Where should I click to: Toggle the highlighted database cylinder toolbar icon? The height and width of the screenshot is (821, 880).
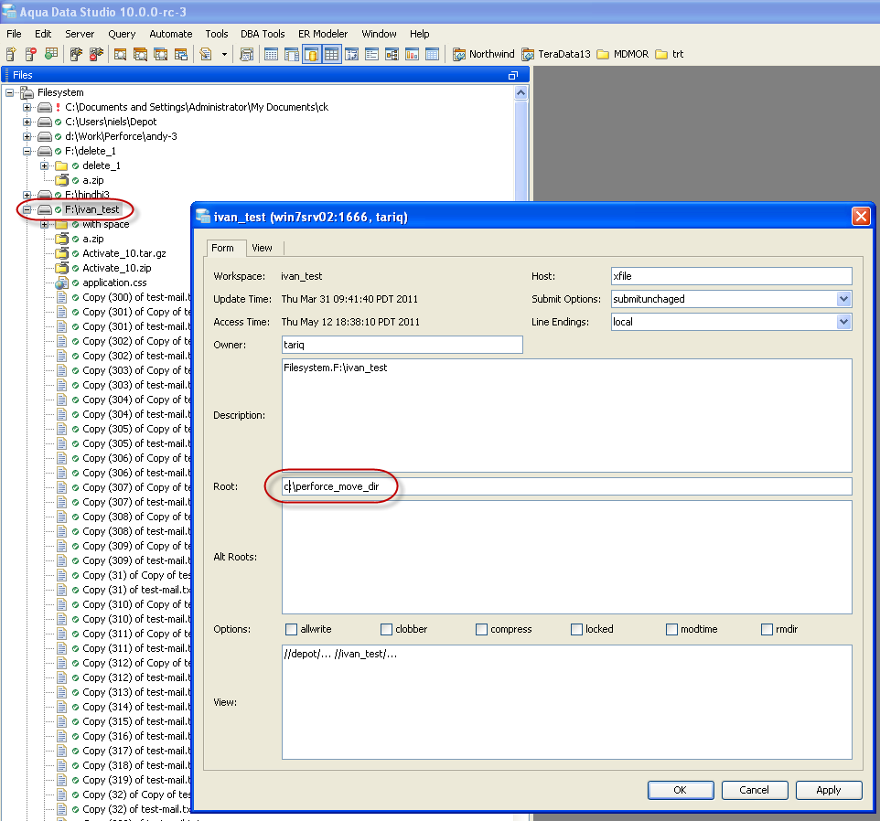pyautogui.click(x=312, y=54)
